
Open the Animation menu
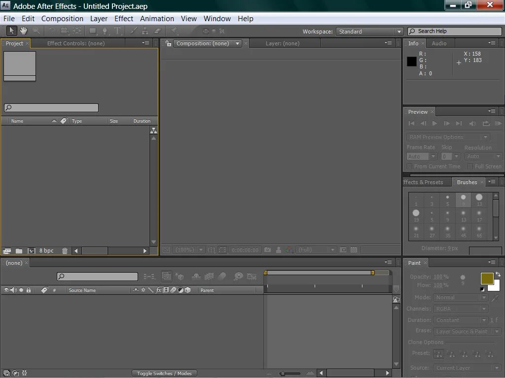tap(157, 19)
